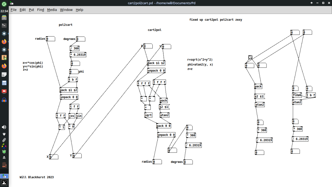The image size is (332, 187).
Task: Click the degrees number box under pol2cart
Action: coord(81,39)
